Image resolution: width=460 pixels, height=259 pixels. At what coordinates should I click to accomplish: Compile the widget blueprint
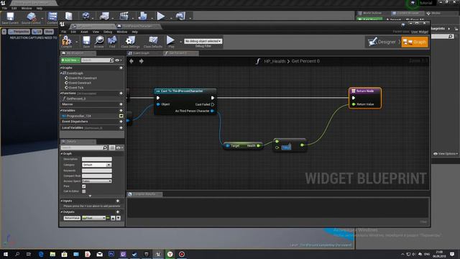67,42
